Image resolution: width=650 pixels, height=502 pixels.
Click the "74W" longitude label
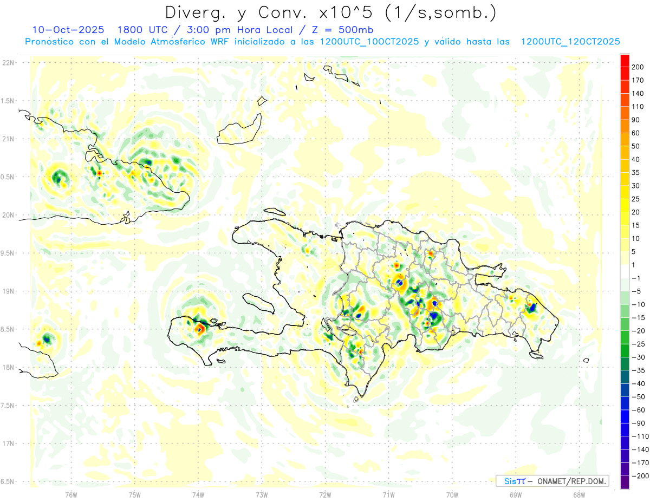(198, 494)
